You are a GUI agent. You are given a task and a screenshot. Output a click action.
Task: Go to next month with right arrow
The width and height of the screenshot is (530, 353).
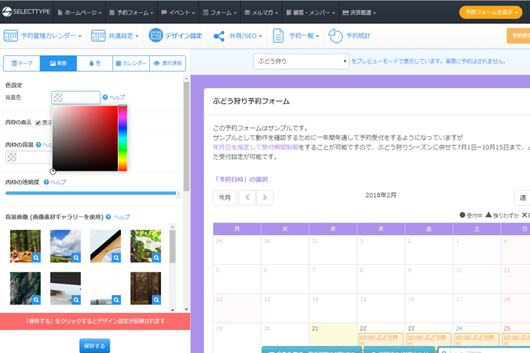coord(265,198)
